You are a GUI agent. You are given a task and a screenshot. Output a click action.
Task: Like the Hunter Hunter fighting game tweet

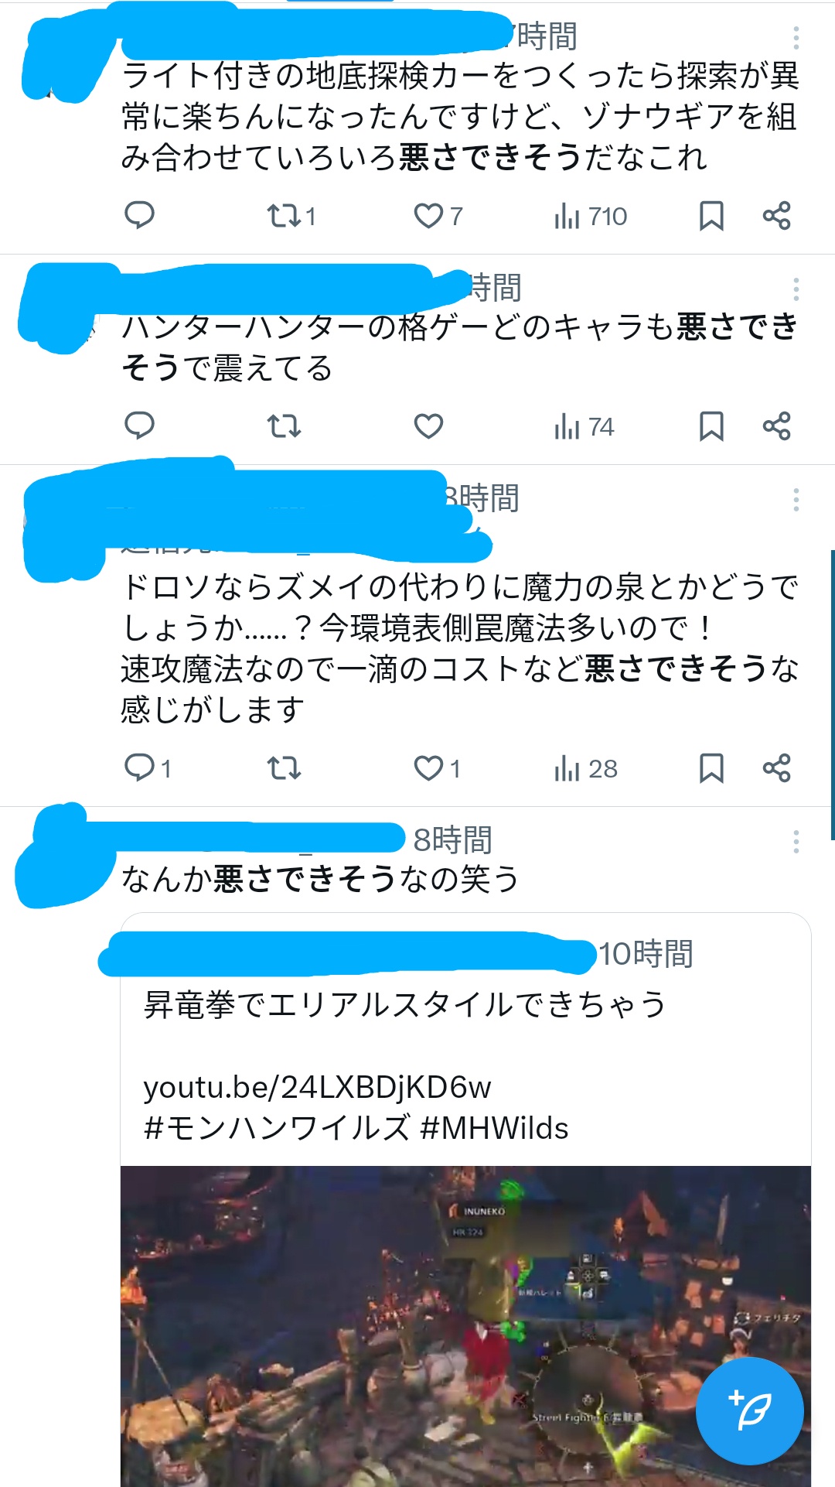428,426
